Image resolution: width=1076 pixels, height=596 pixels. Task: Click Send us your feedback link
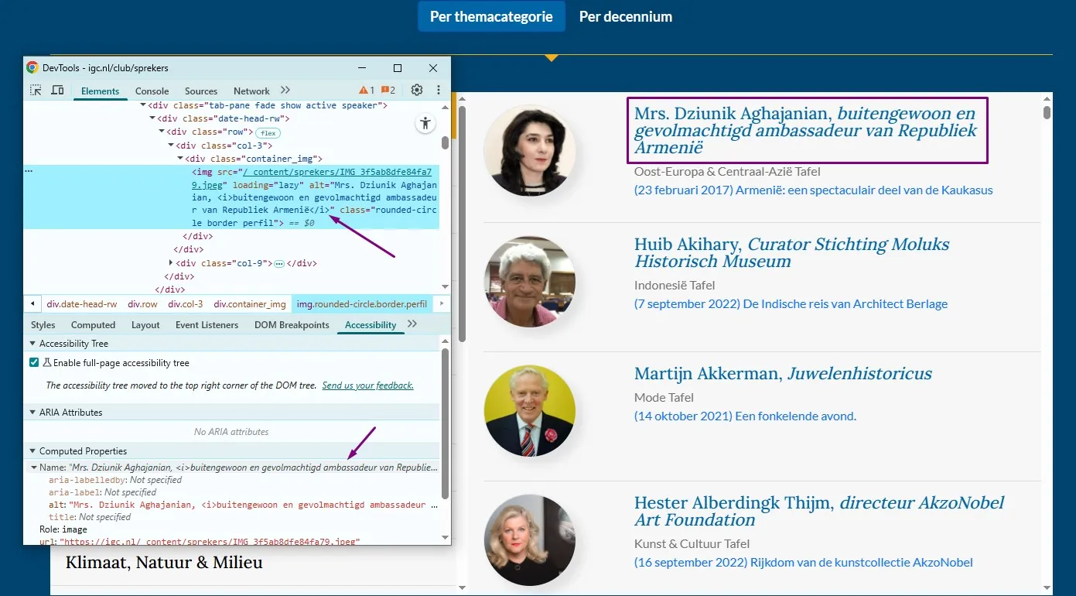(368, 385)
